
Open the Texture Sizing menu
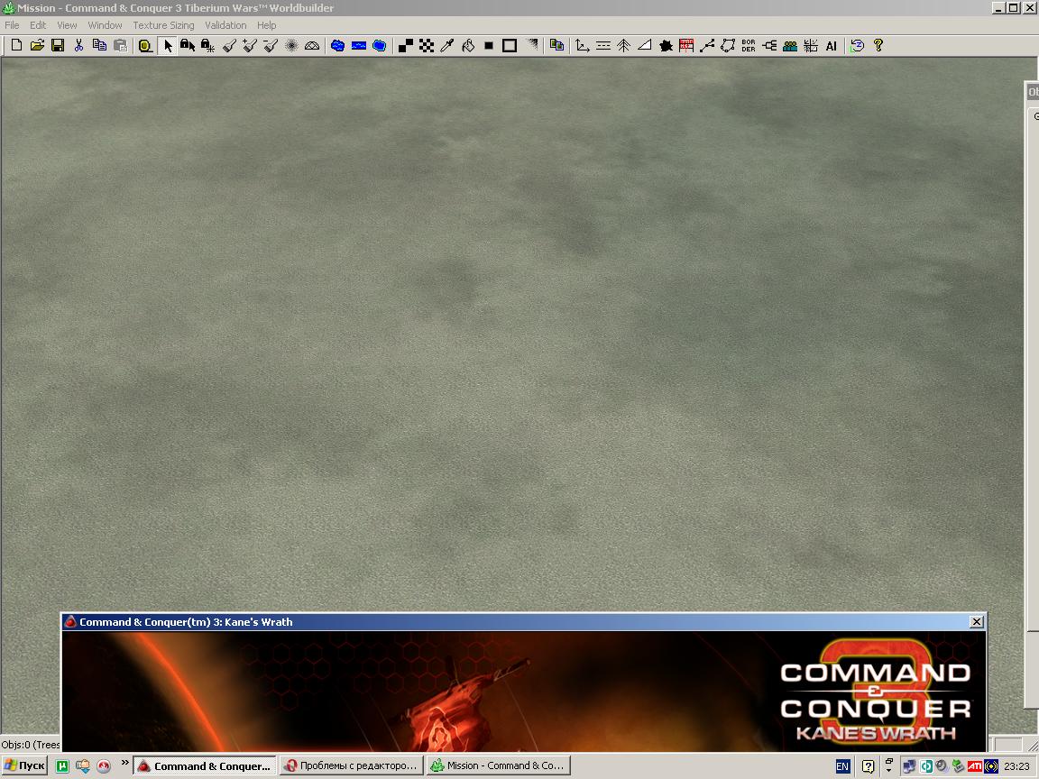pyautogui.click(x=163, y=25)
